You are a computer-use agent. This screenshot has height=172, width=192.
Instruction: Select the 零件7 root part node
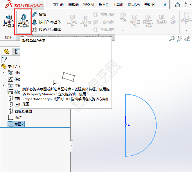tap(11, 66)
